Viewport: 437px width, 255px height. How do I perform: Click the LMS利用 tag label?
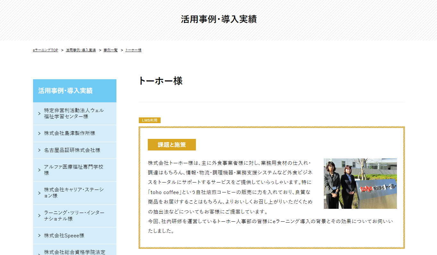coord(149,121)
